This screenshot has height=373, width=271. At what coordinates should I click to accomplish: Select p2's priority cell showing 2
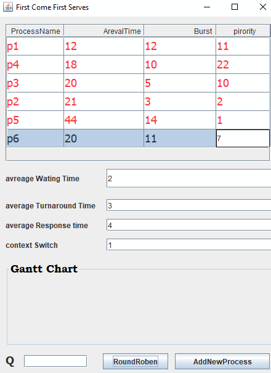(243, 102)
